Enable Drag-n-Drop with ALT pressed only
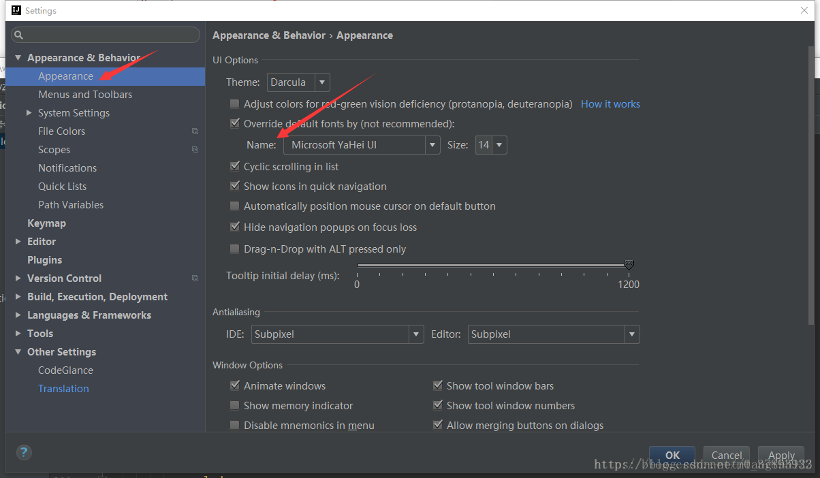Screen dimensions: 820x478 click(x=234, y=249)
